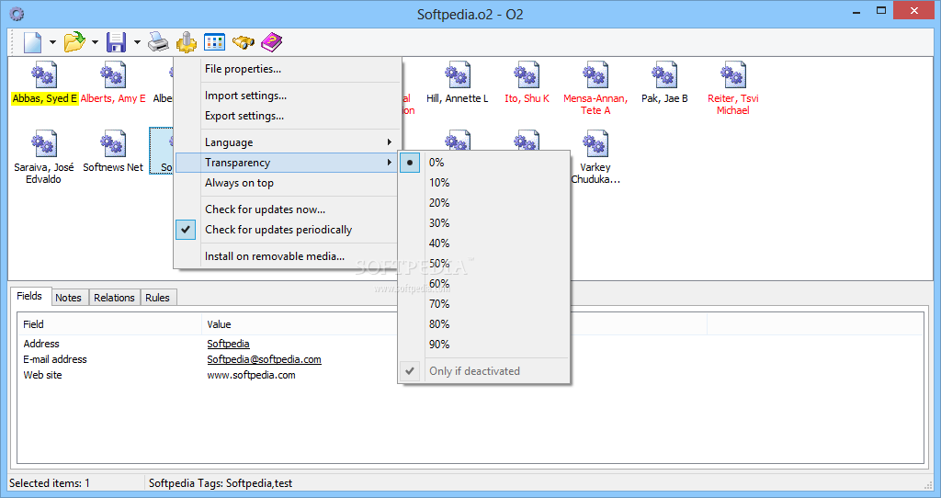Select the Varkey Chuduka... object icon
Screen dimensions: 941x498
[595, 144]
